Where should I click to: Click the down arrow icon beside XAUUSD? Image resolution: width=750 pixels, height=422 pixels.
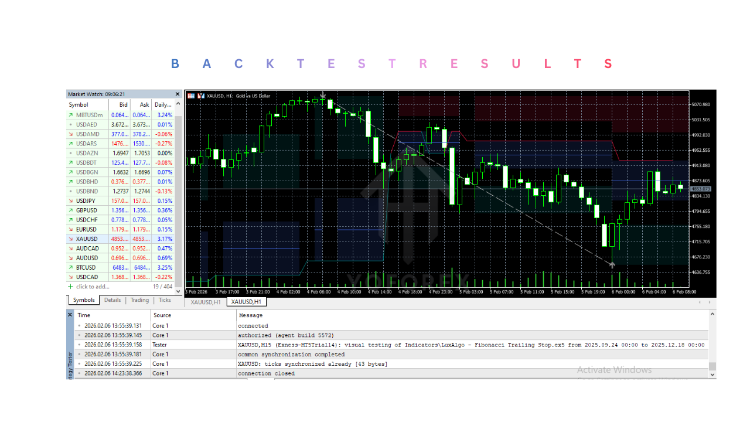pyautogui.click(x=70, y=239)
